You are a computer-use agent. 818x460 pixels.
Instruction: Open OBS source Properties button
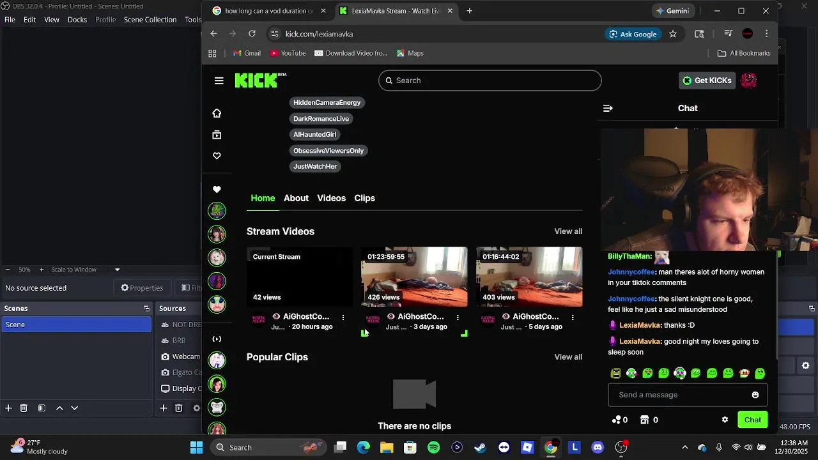[x=142, y=288]
